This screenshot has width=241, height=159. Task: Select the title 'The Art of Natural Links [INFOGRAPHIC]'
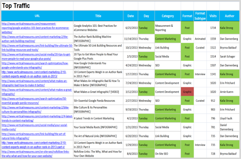[x=98, y=136]
